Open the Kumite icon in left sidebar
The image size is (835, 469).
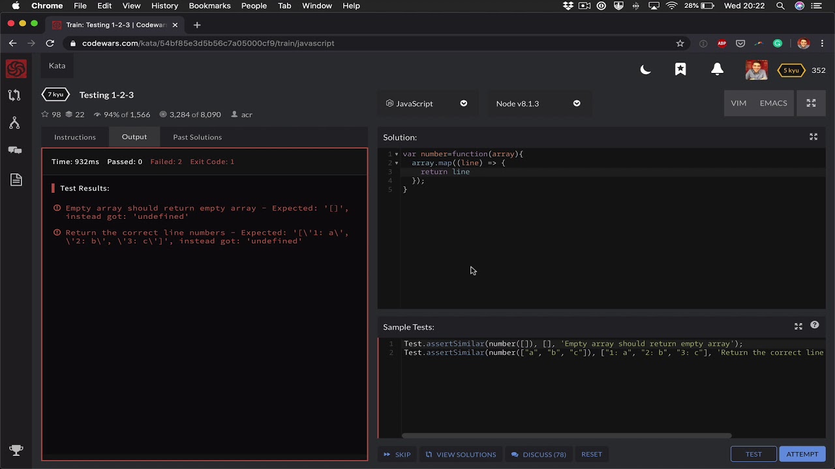(14, 123)
